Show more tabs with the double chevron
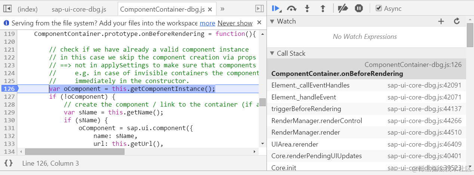Viewport: 474px width, 175px height. pos(222,9)
